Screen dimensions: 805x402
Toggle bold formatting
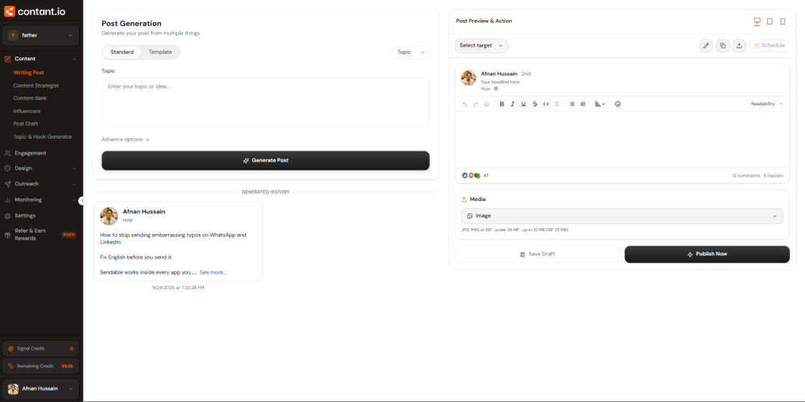(502, 104)
